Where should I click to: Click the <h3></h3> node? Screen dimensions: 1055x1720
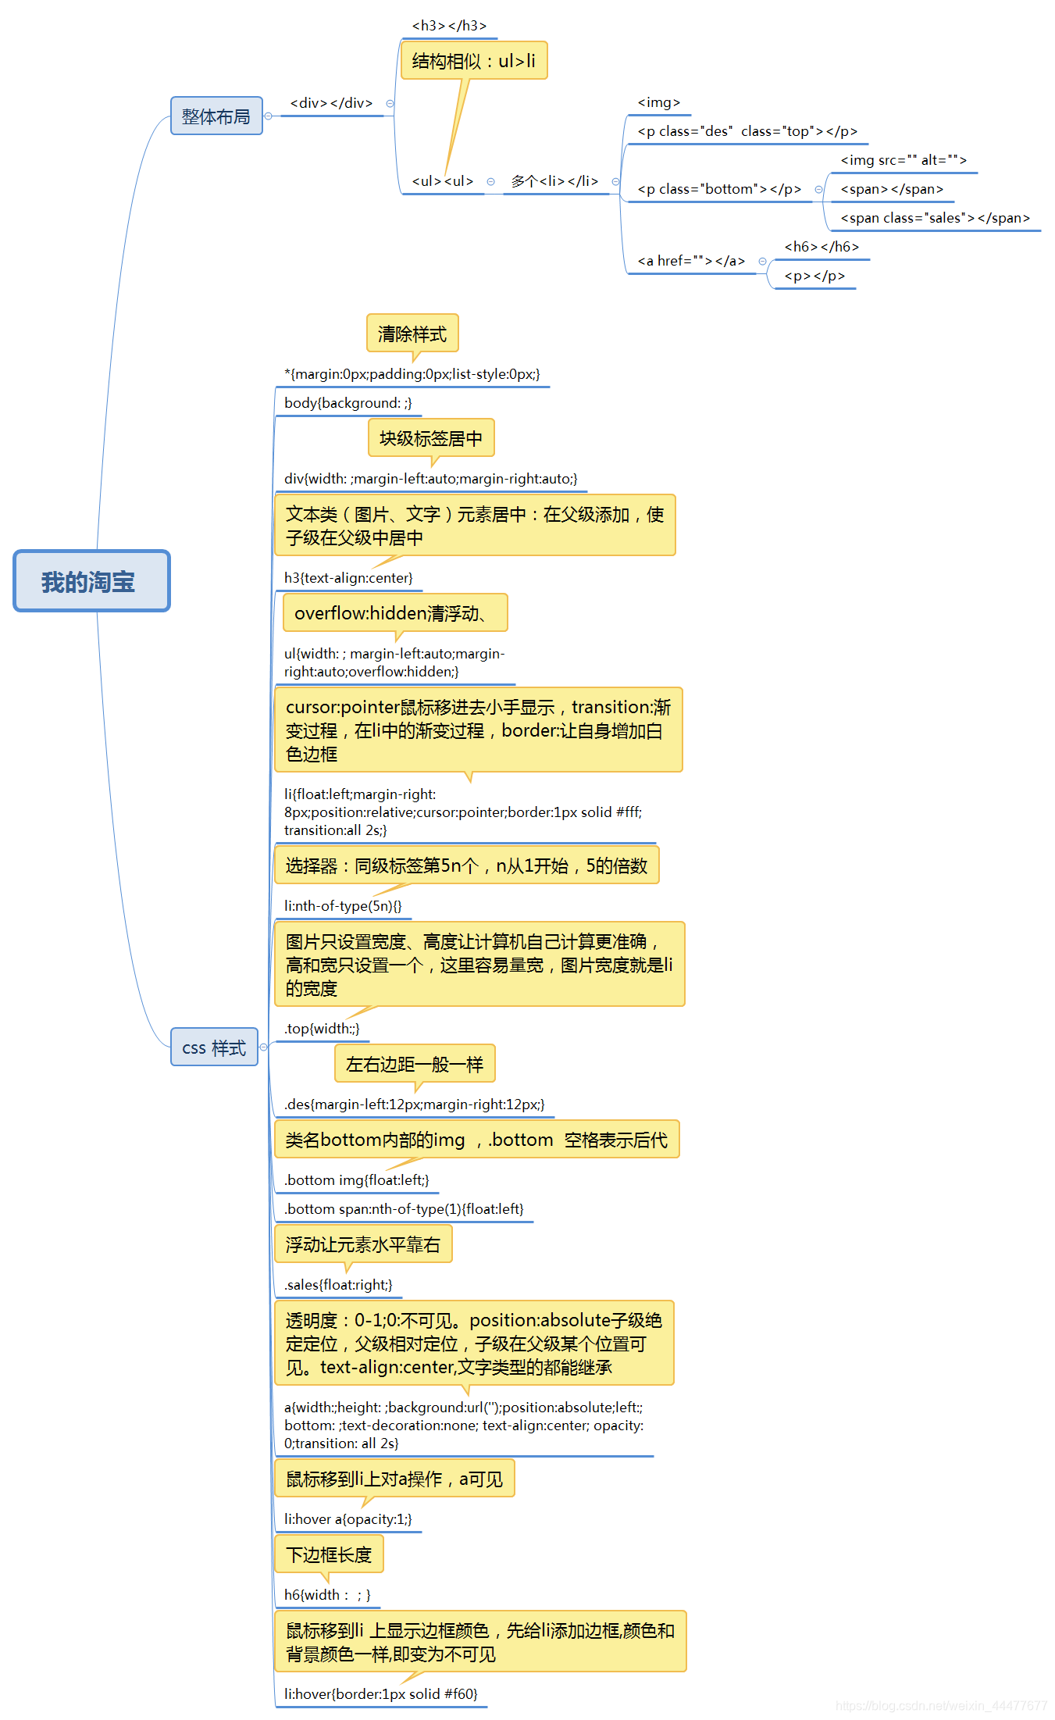click(449, 26)
